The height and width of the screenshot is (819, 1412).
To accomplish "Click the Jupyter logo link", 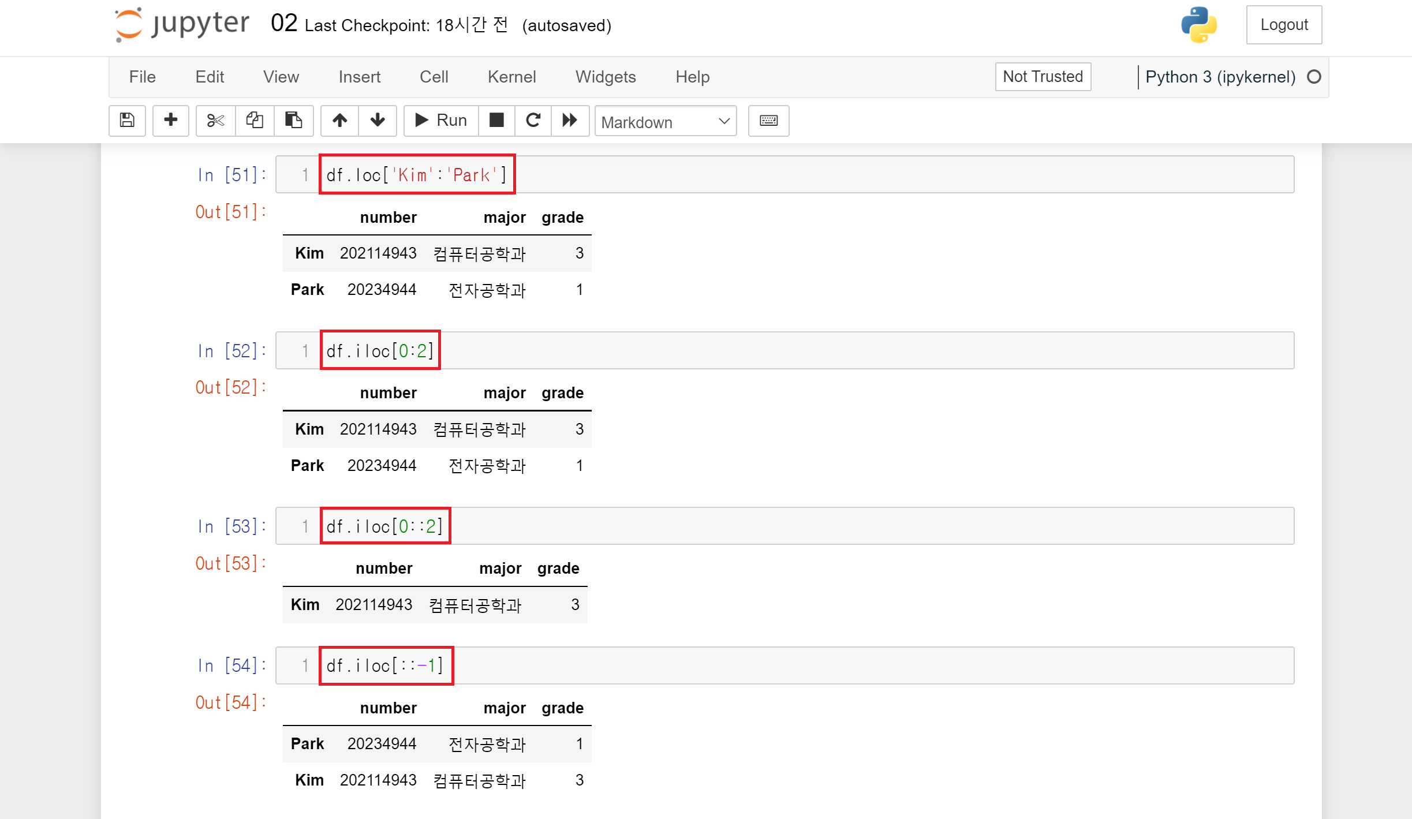I will coord(182,24).
